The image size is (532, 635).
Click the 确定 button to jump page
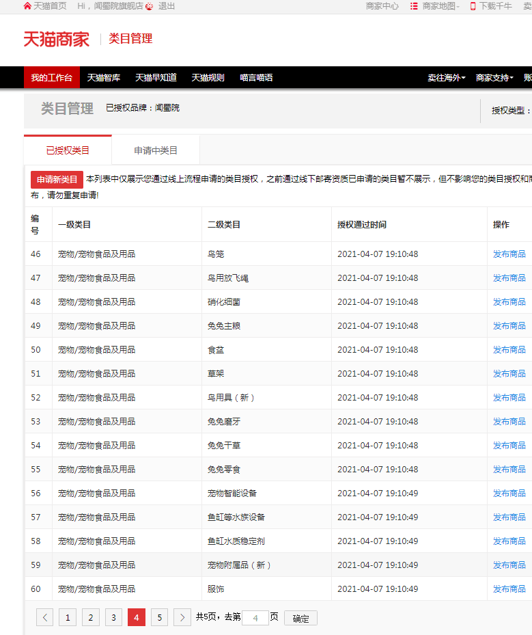(x=300, y=619)
